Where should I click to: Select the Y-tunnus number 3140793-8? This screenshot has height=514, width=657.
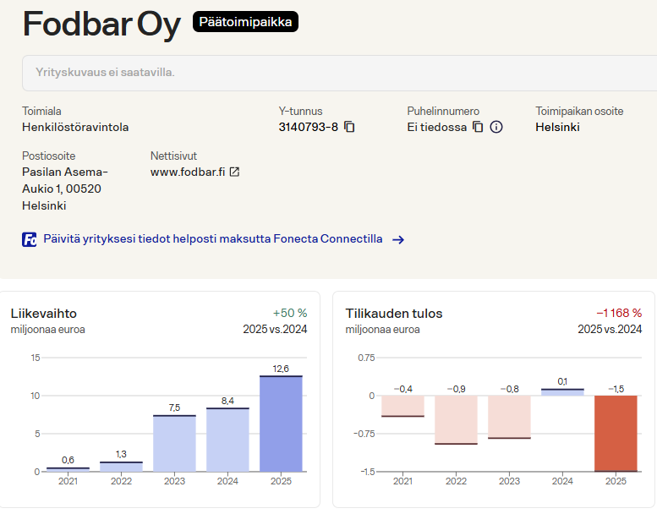pos(309,127)
